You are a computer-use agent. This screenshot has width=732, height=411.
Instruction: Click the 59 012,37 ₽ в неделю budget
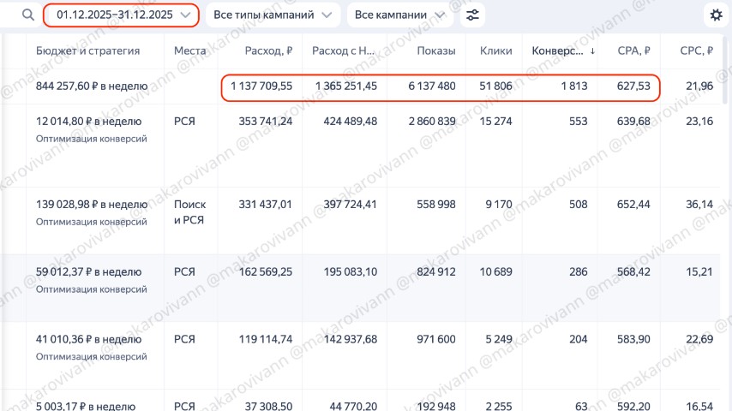point(88,272)
